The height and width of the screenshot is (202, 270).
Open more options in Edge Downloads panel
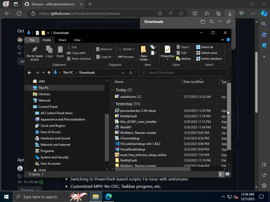click(x=220, y=22)
